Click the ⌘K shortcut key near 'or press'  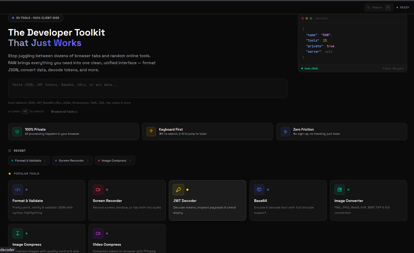25,111
